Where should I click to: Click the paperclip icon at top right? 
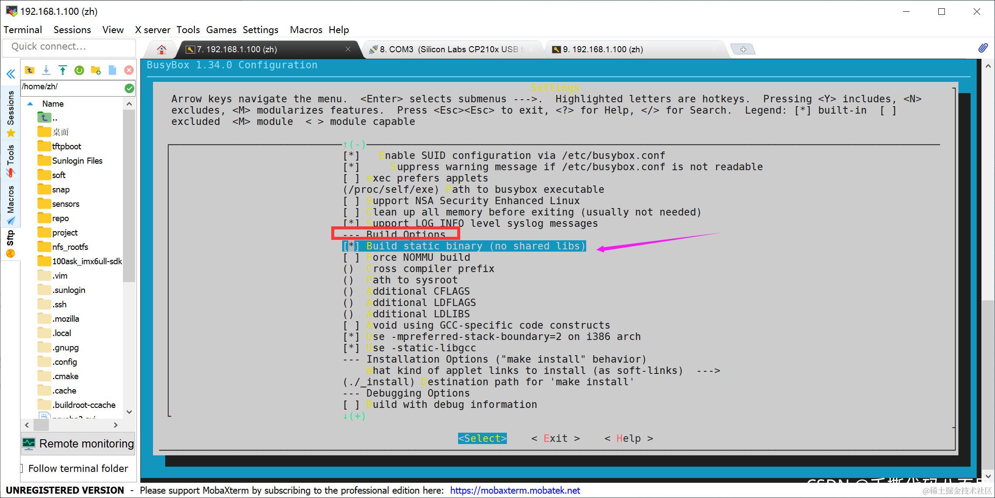tap(983, 48)
